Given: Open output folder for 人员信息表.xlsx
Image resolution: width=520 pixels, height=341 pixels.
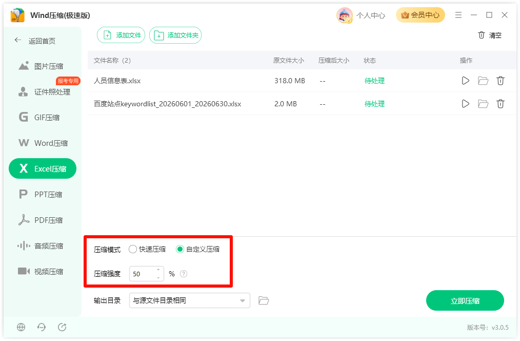Looking at the screenshot, I should pos(483,81).
